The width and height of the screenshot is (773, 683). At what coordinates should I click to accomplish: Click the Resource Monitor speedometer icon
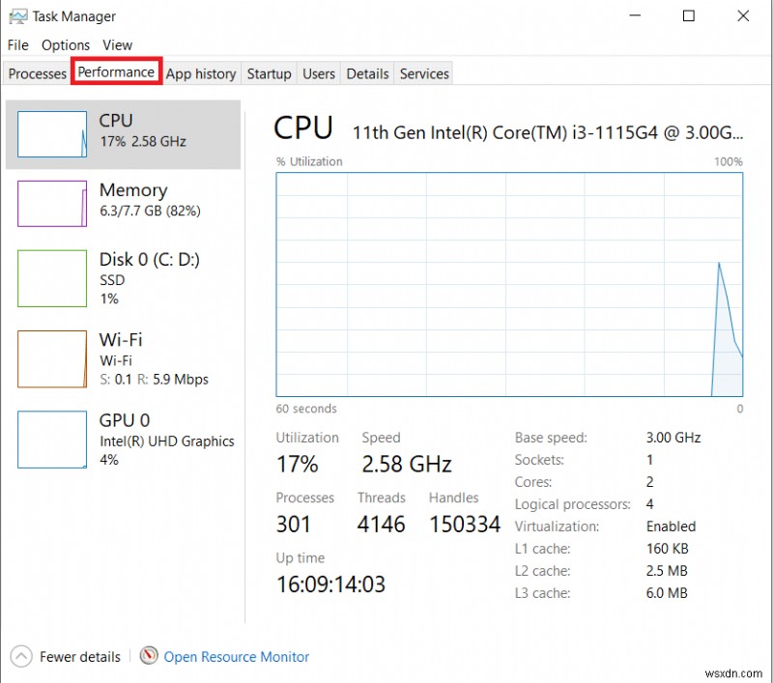(150, 656)
